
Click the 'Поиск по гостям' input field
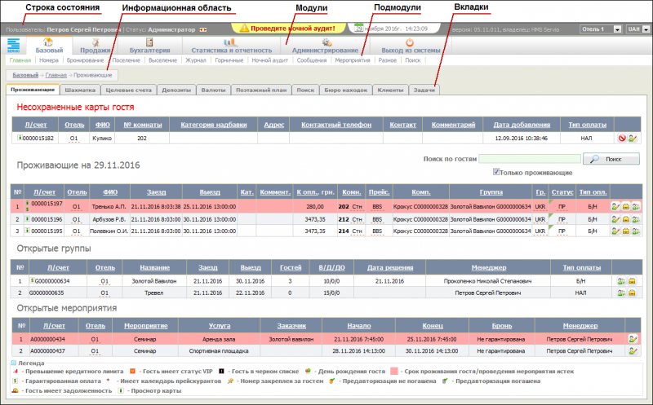click(530, 159)
